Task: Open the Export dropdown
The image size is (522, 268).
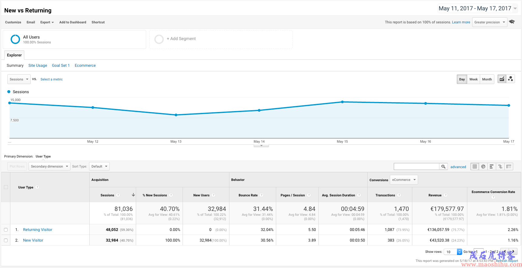Action: (x=47, y=22)
